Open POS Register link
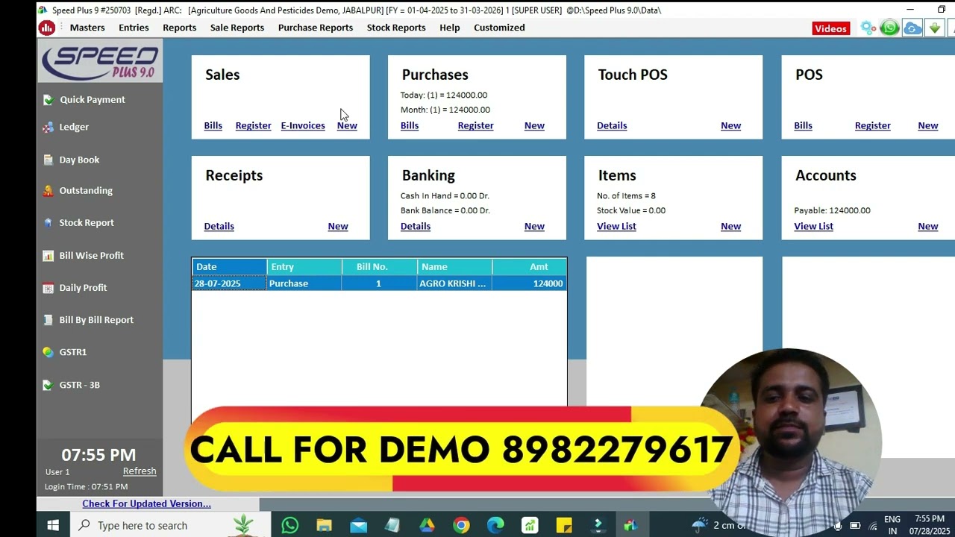 click(x=873, y=125)
